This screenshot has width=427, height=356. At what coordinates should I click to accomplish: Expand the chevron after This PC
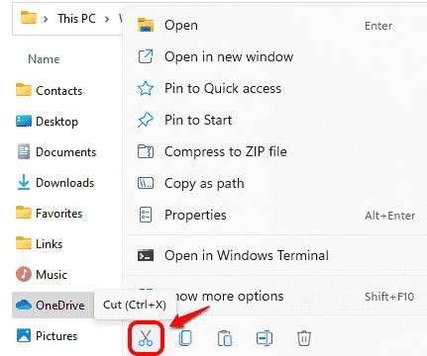[x=107, y=19]
